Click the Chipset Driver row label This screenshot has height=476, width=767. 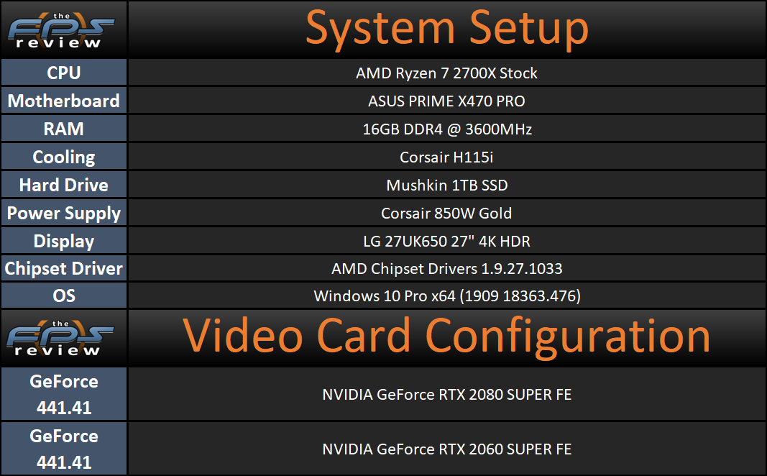point(63,267)
